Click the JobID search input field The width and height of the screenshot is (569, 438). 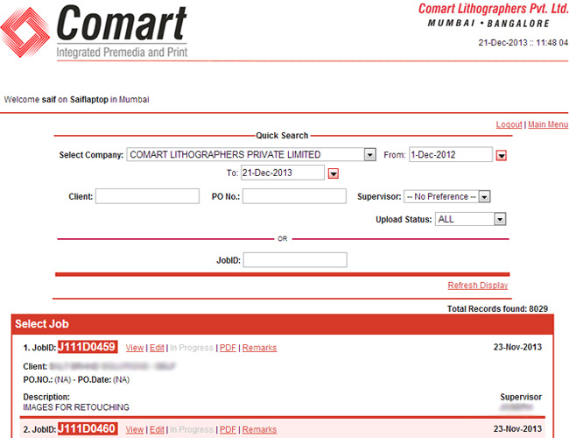[295, 260]
